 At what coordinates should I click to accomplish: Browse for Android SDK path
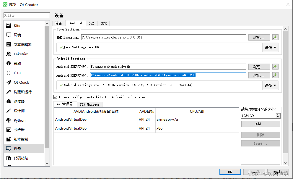pos(259,67)
